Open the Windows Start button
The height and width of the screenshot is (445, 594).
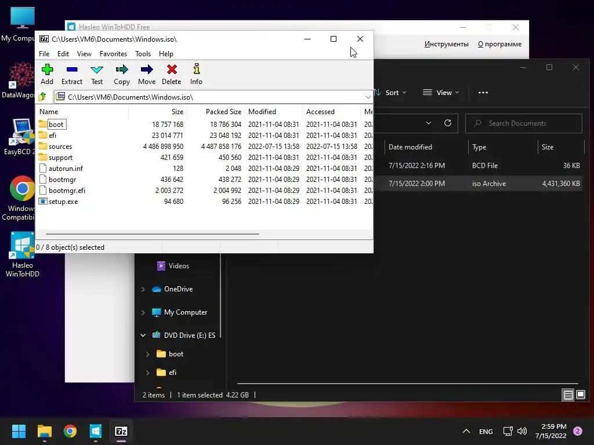pos(19,431)
